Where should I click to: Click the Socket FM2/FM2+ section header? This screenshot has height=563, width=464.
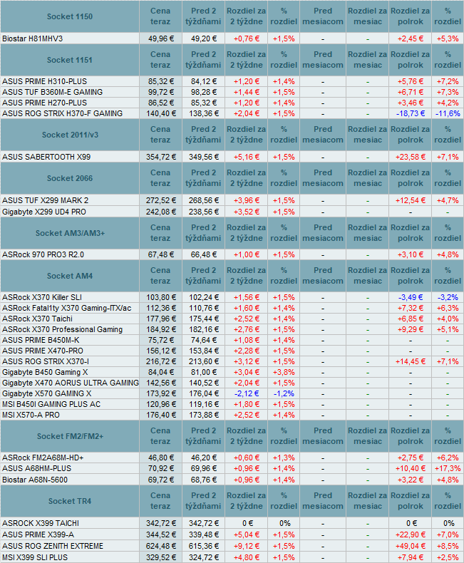point(70,436)
